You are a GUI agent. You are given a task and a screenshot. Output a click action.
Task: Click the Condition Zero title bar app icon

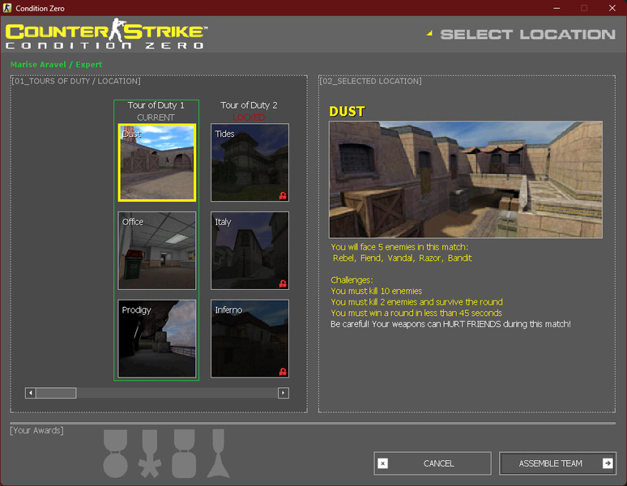[7, 8]
